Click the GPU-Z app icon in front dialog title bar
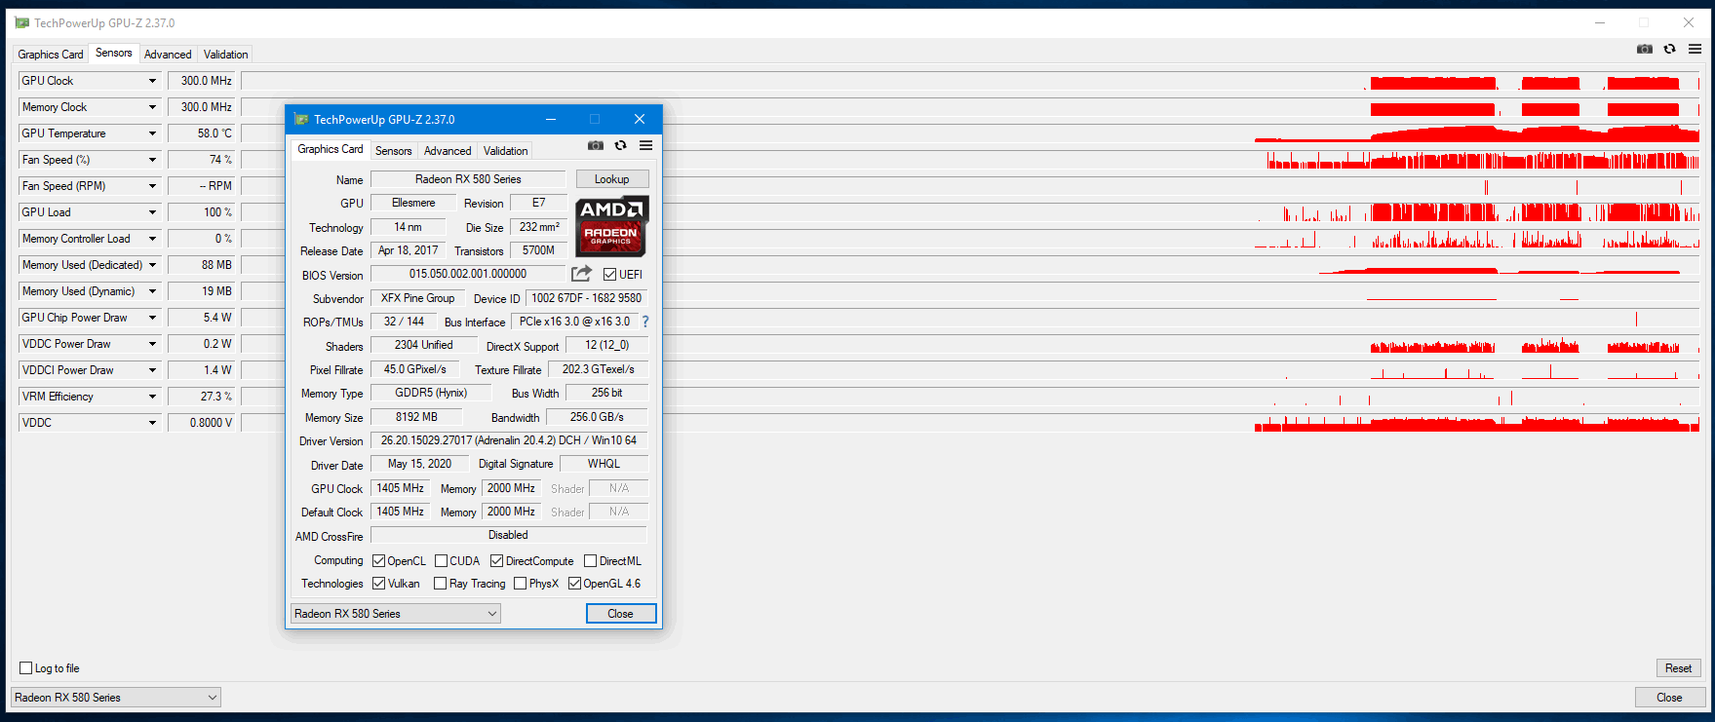The width and height of the screenshot is (1715, 722). tap(301, 119)
